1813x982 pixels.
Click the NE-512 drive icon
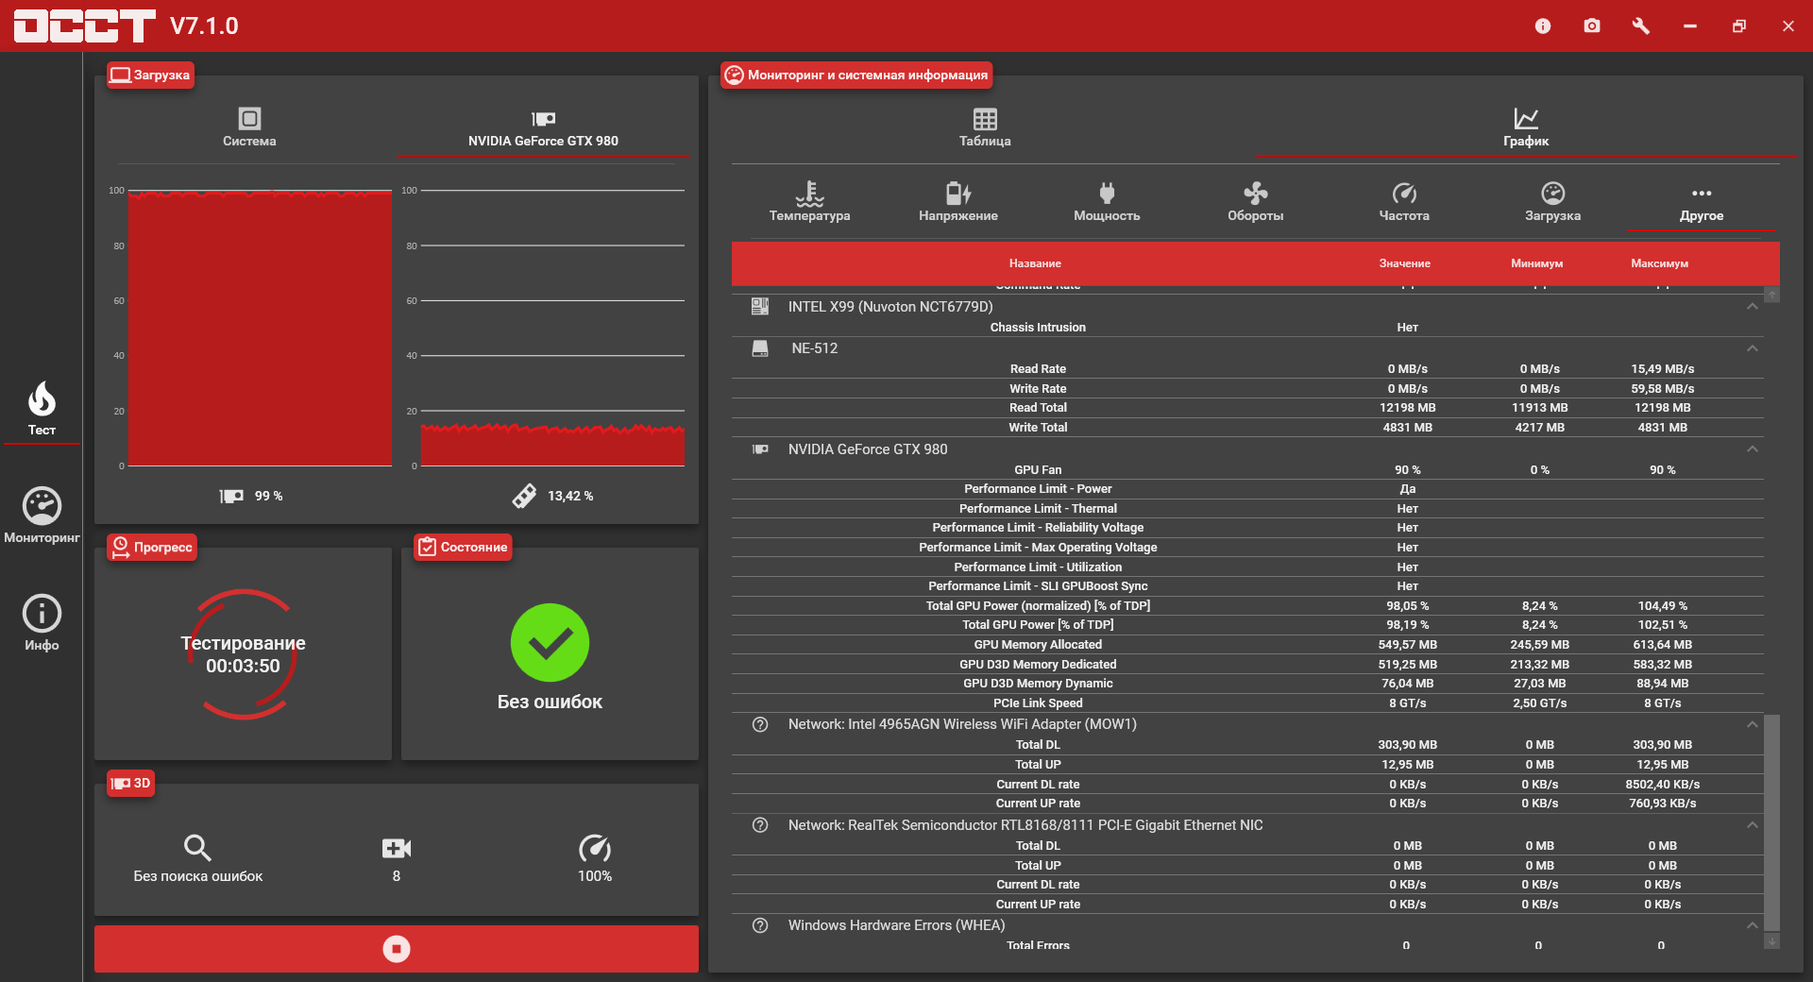click(x=760, y=348)
